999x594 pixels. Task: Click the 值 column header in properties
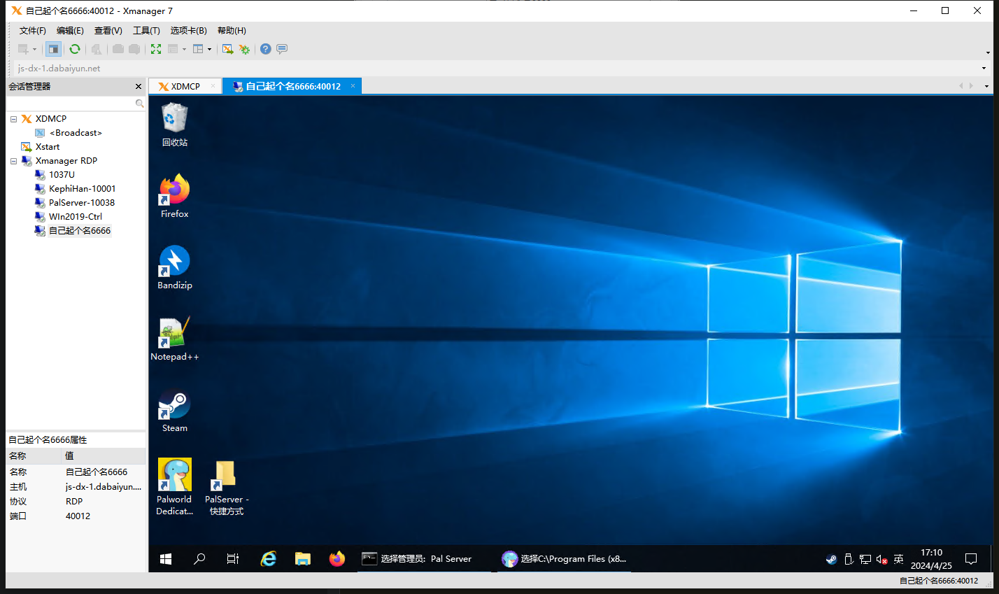click(104, 455)
